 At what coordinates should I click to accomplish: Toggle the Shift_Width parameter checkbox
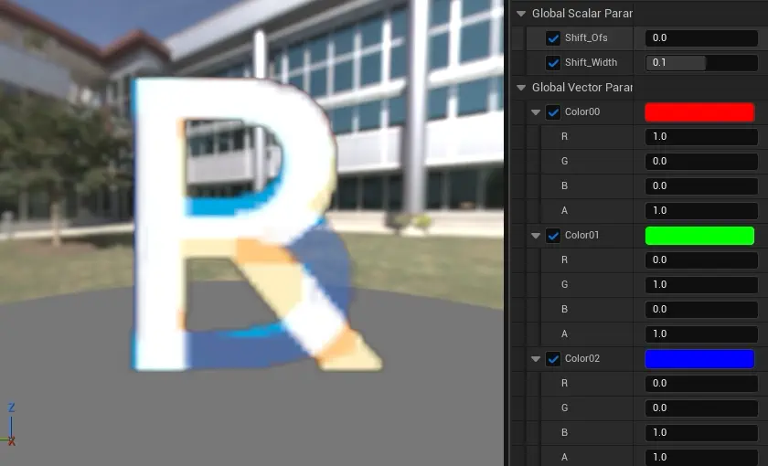[553, 63]
